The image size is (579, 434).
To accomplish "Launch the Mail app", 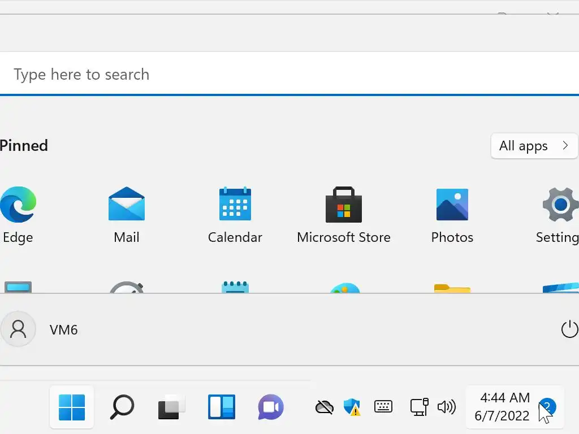I will pos(126,215).
